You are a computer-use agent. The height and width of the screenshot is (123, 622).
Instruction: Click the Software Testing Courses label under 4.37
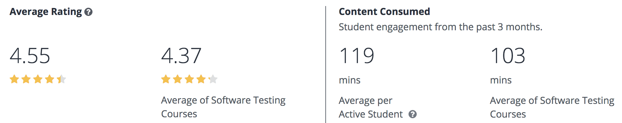point(223,107)
